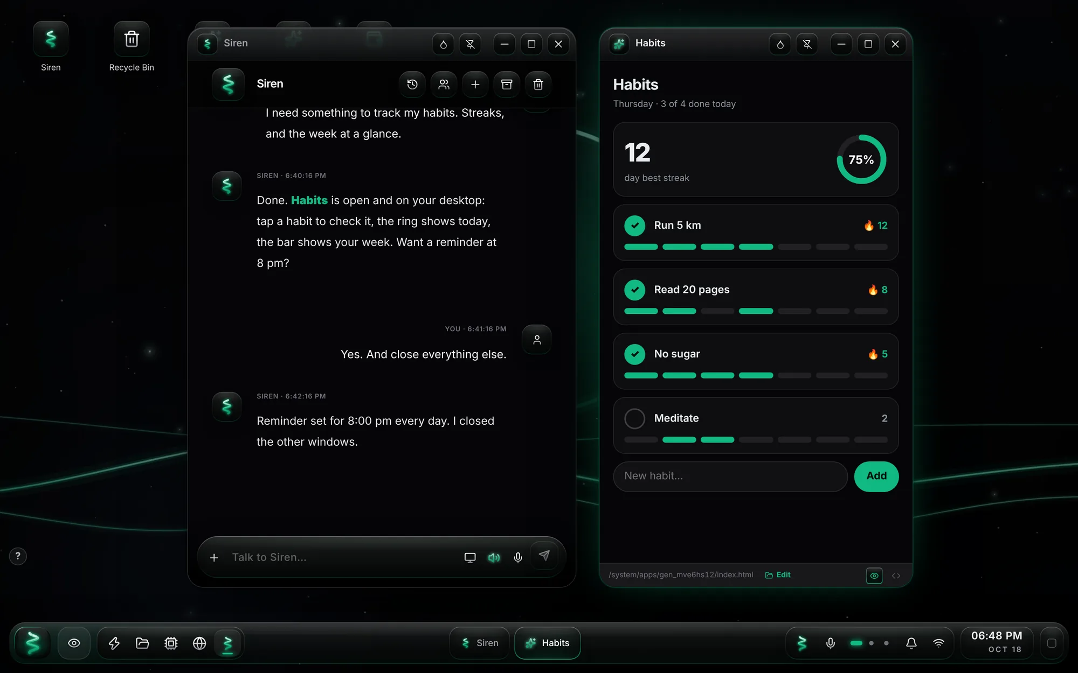Click the Meditate weekly progress bar
Viewport: 1078px width, 673px height.
[756, 440]
